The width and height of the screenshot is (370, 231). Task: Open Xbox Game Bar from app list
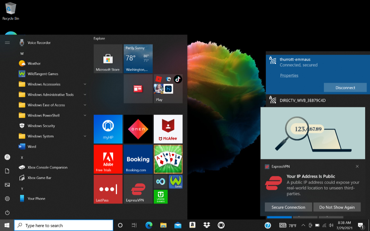click(x=40, y=178)
